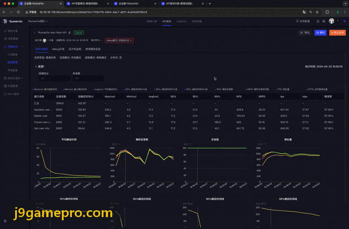Viewport: 349px width, 229px height.
Task: Click the 每秒应答数 chart
Action: tap(142, 165)
